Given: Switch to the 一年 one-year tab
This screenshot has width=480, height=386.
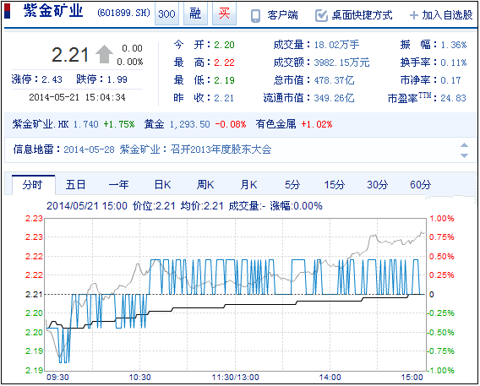Looking at the screenshot, I should pyautogui.click(x=119, y=184).
